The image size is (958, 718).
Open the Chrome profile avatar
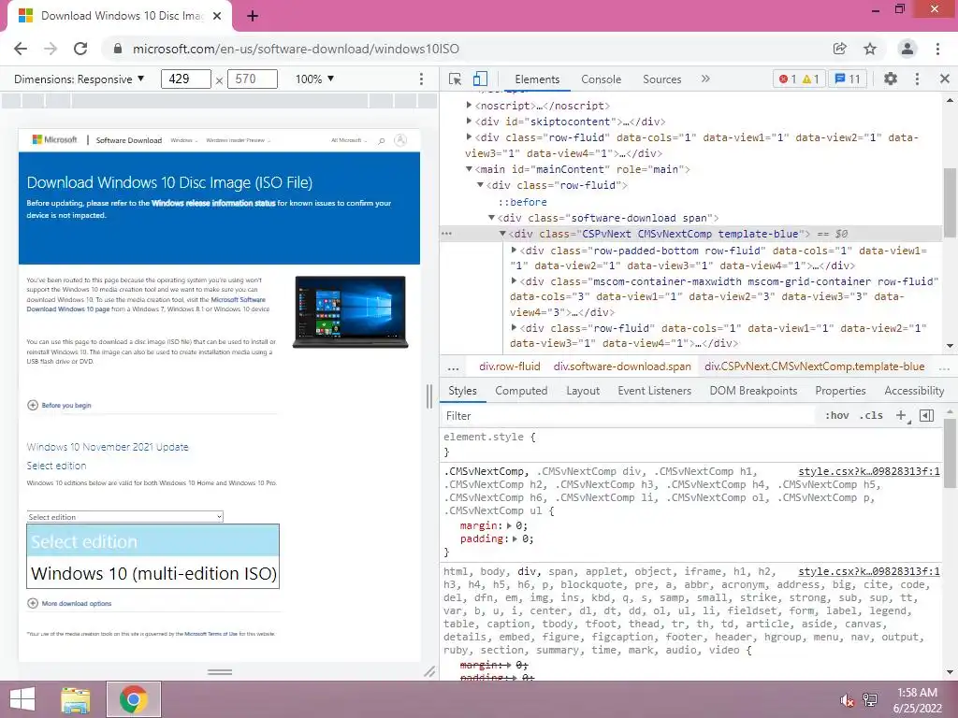coord(907,49)
